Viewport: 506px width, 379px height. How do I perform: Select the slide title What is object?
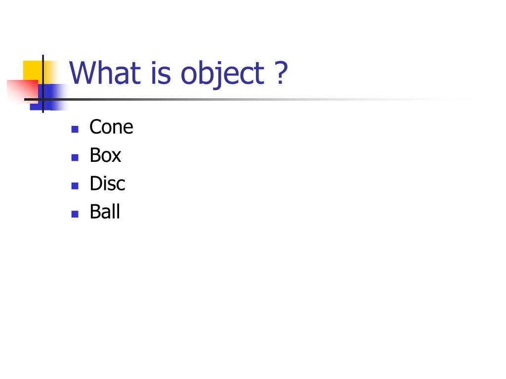click(178, 73)
